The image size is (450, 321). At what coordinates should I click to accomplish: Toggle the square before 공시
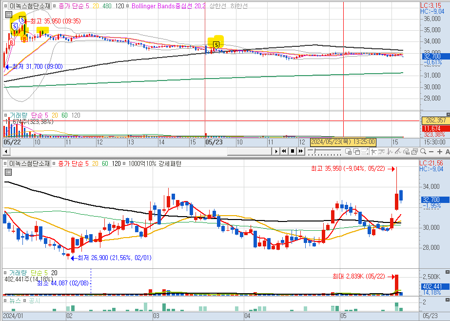click(25, 301)
